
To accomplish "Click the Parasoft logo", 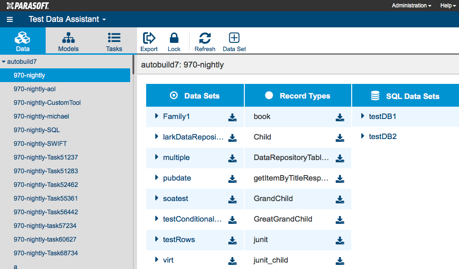I will tap(28, 5).
